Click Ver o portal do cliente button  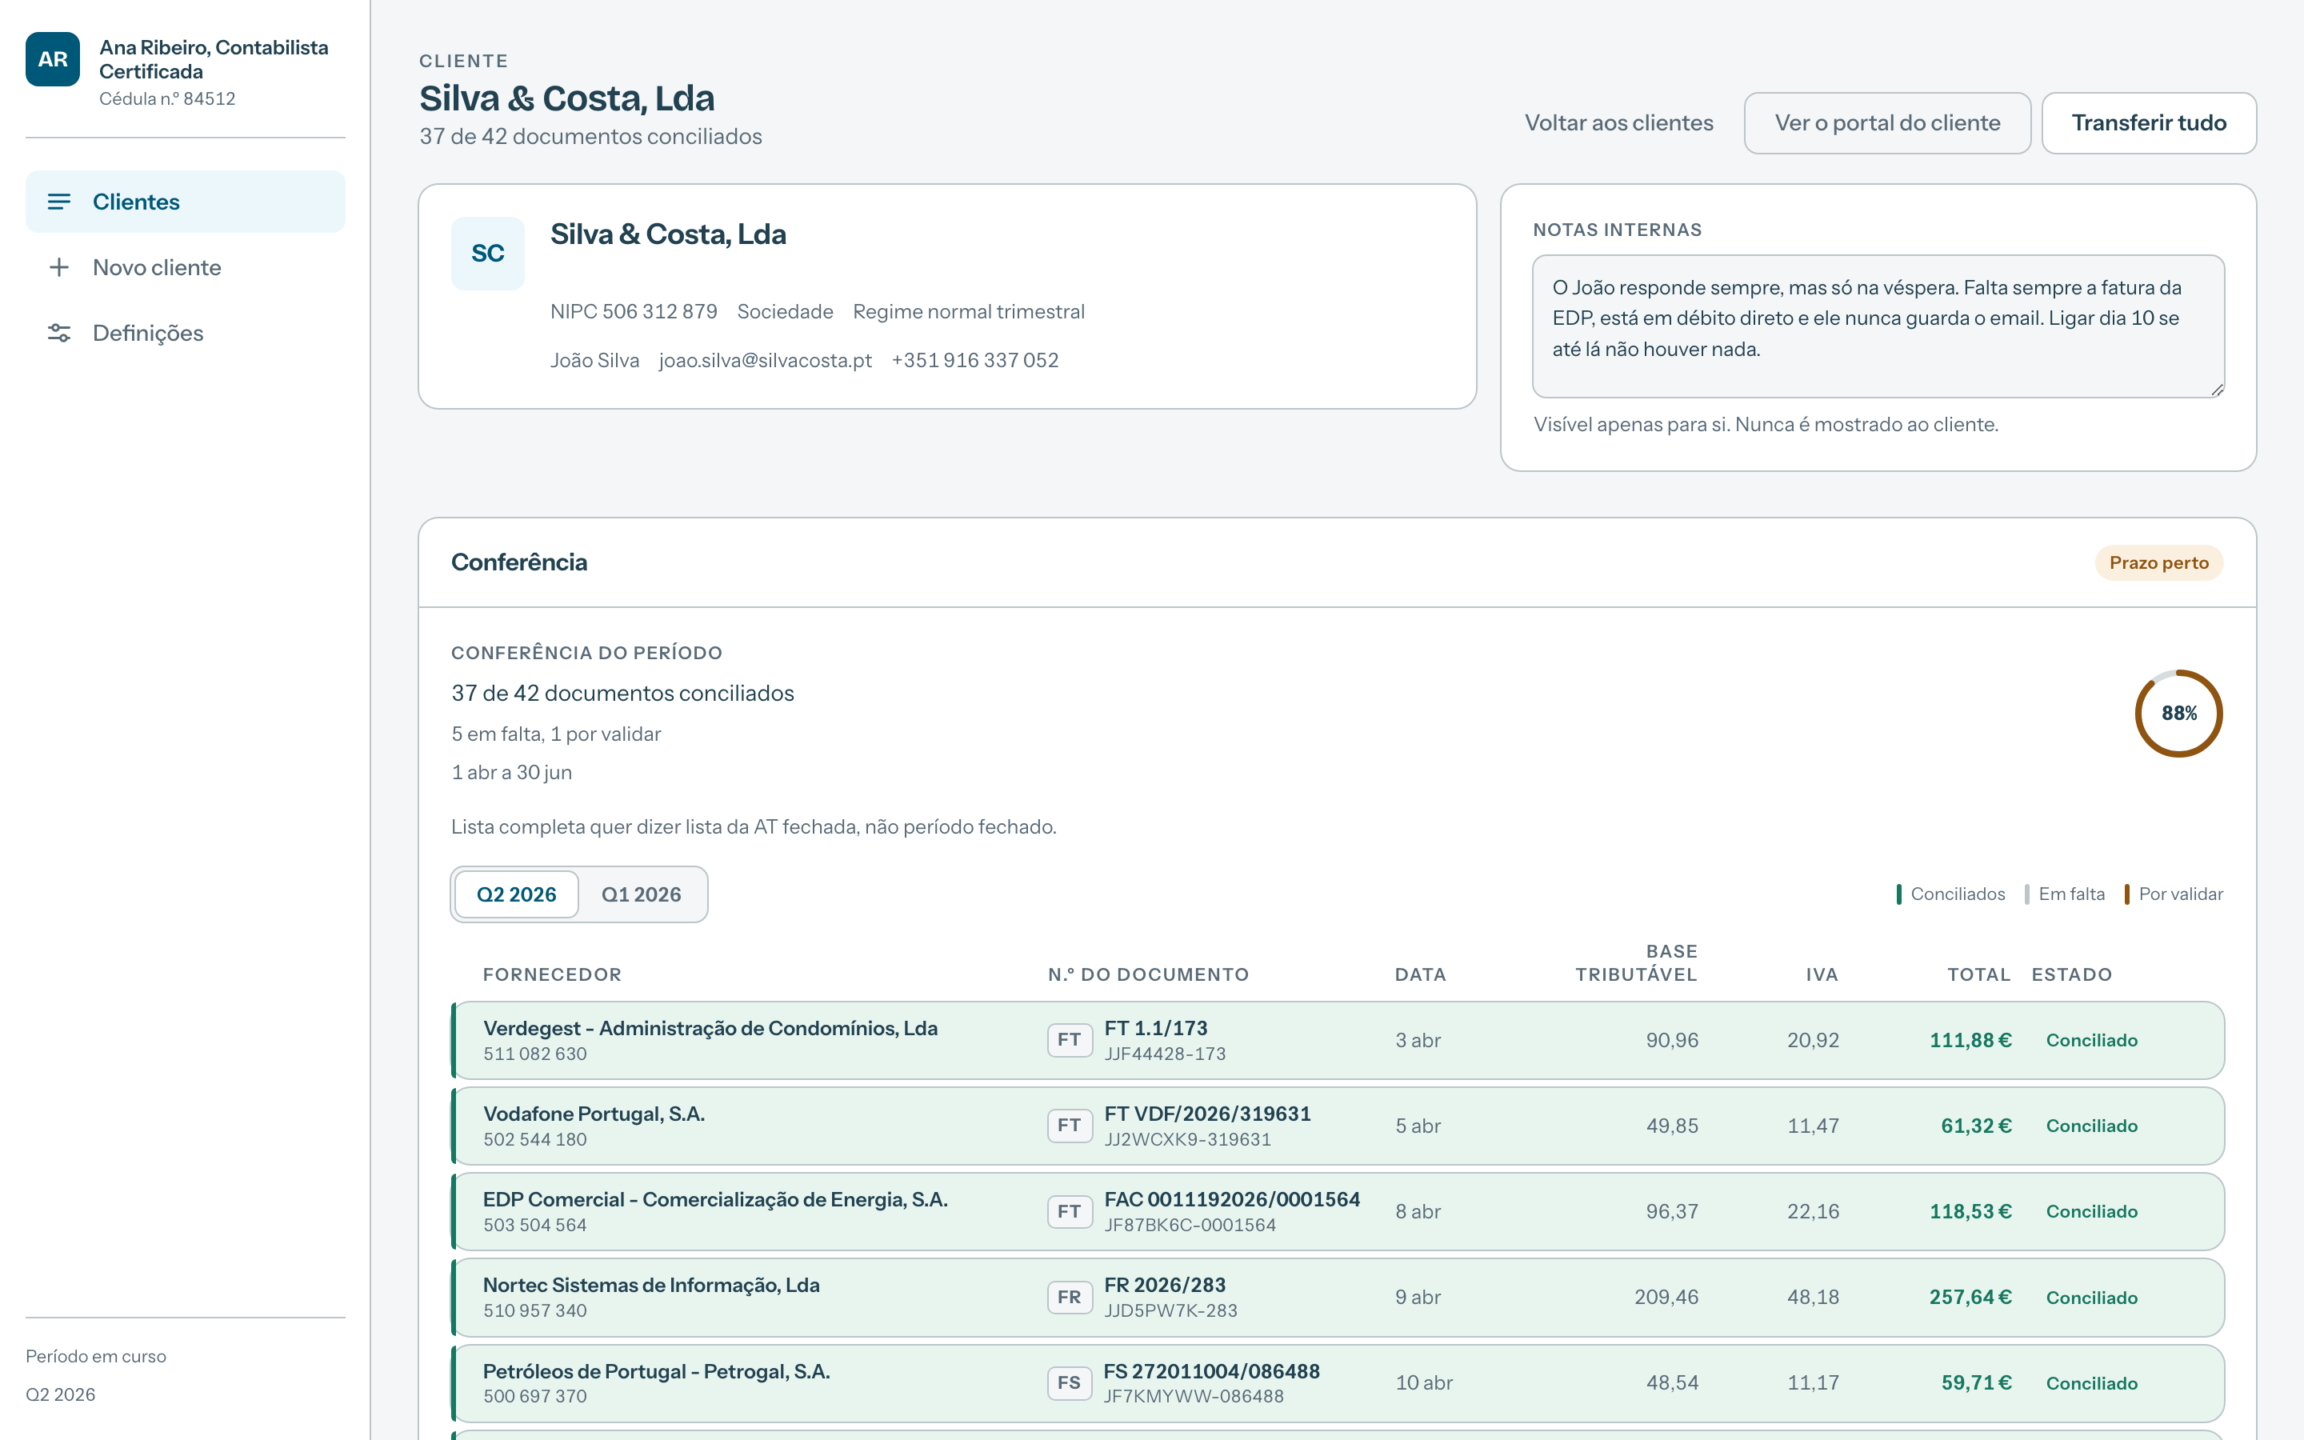tap(1887, 123)
